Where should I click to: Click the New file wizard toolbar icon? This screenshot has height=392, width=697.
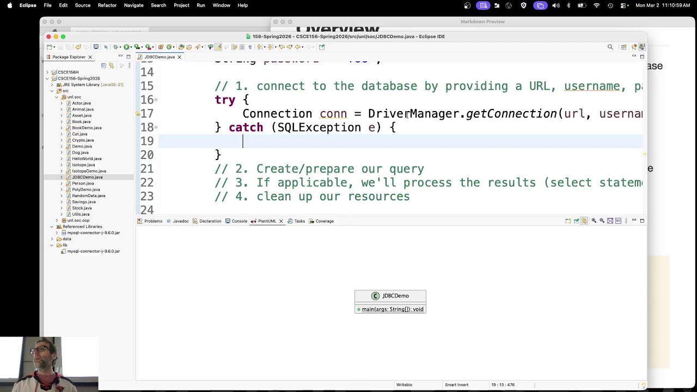click(49, 47)
